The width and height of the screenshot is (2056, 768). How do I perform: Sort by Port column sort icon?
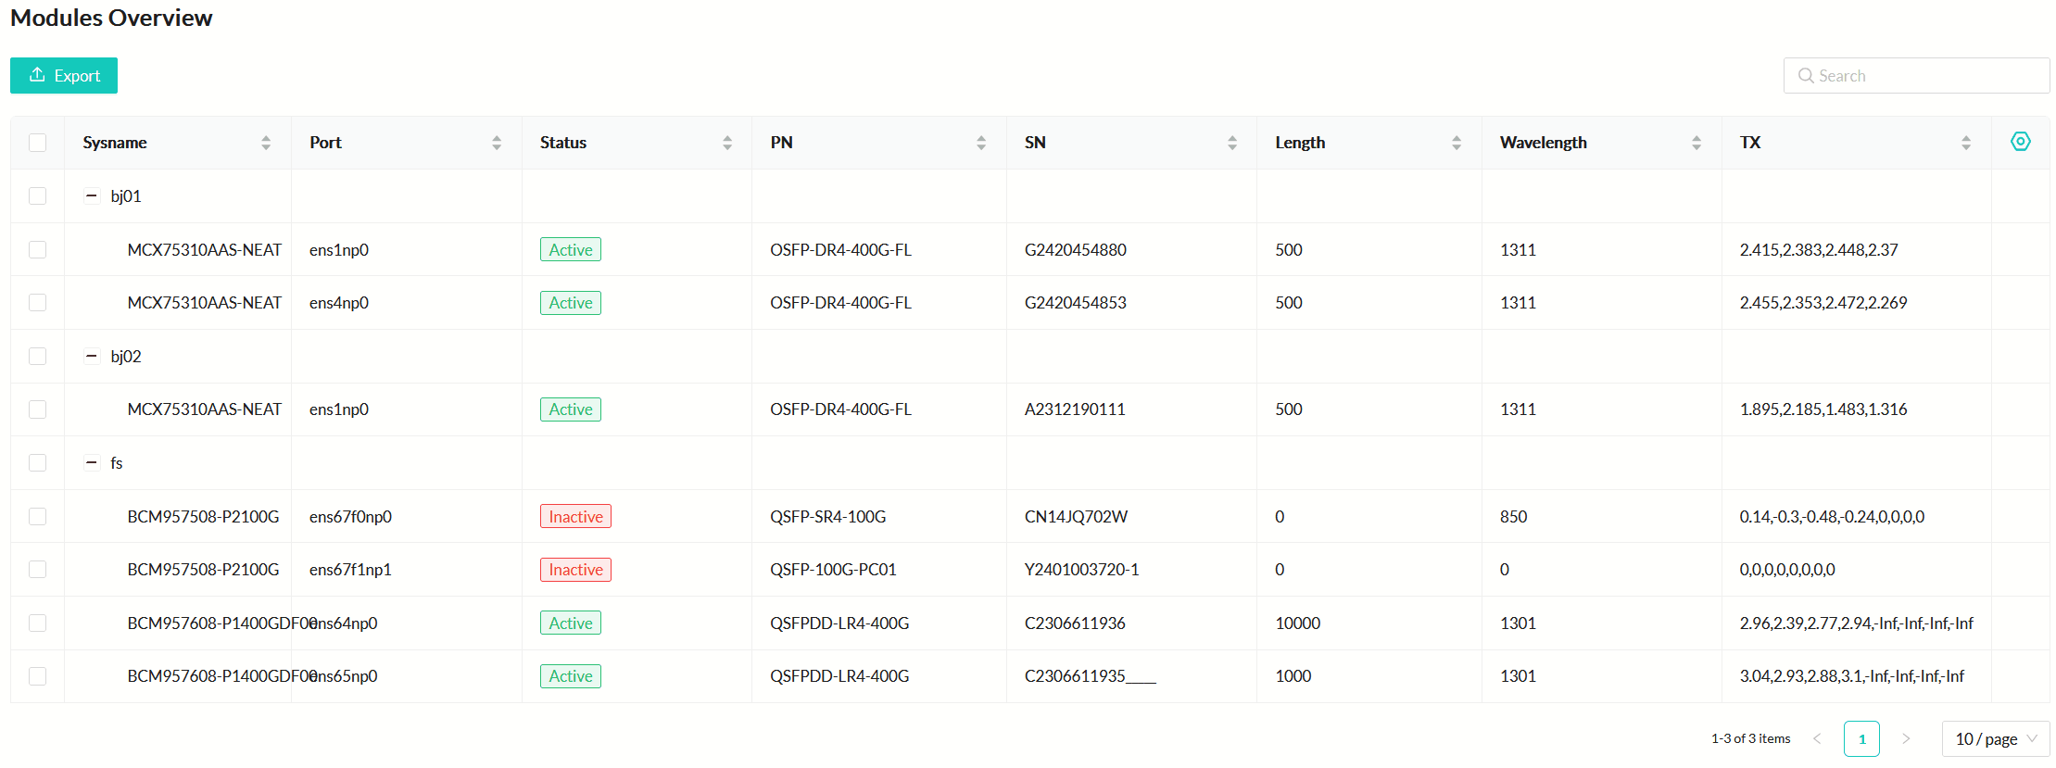(497, 143)
